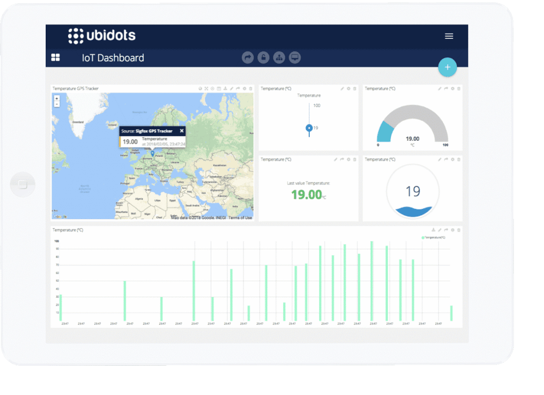This screenshot has width=544, height=395.
Task: Edit the gauge Temperature widget with pencil icon
Action: pyautogui.click(x=439, y=88)
